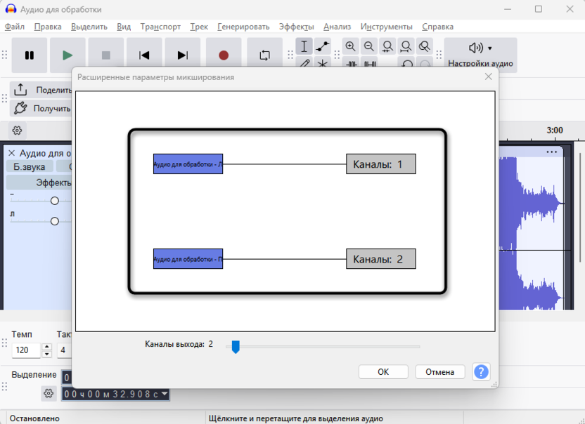The image size is (585, 424).
Task: Click the Pause button in transport toolbar
Action: pyautogui.click(x=30, y=55)
